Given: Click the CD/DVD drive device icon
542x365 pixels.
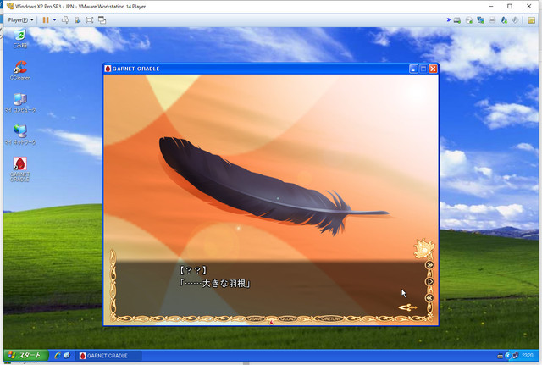Looking at the screenshot, I should coord(468,20).
